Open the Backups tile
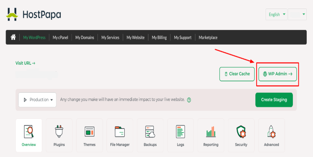 click(150, 135)
